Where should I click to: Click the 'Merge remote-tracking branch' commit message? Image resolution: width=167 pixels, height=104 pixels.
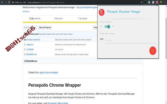pyautogui.click(x=72, y=54)
